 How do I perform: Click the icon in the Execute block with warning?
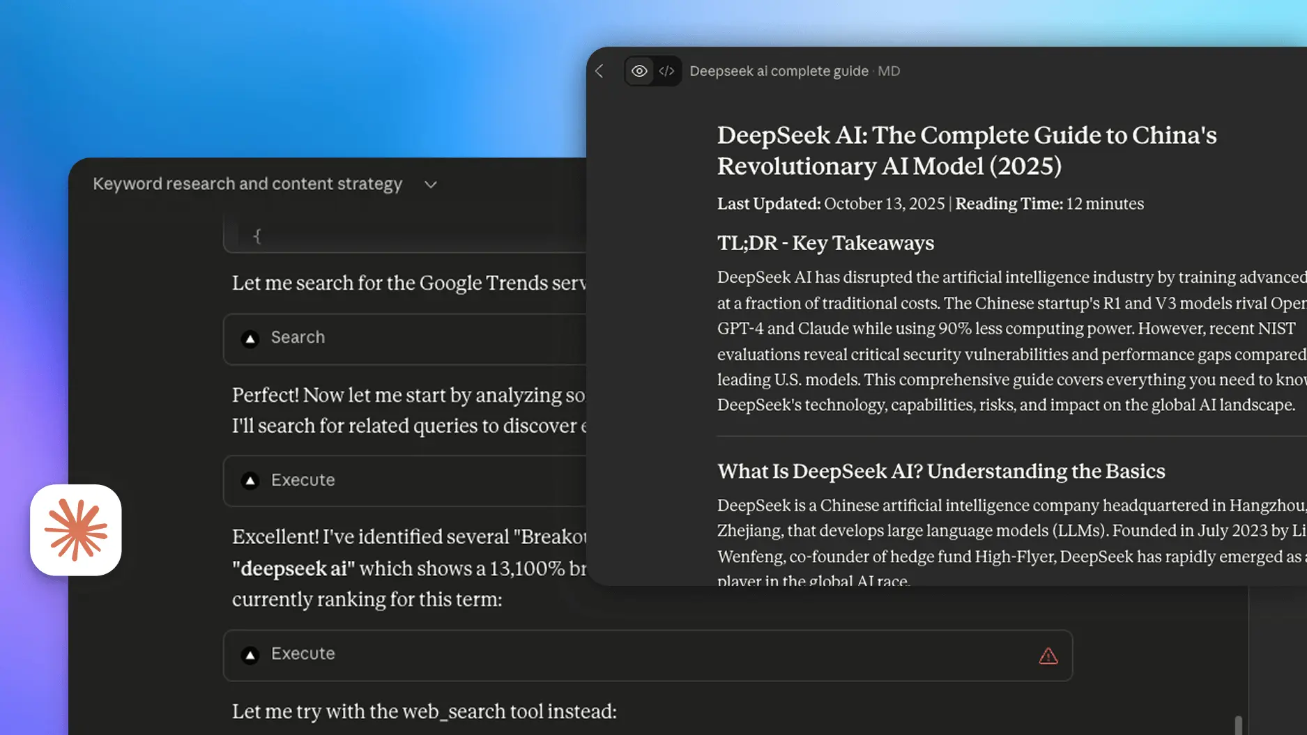250,655
